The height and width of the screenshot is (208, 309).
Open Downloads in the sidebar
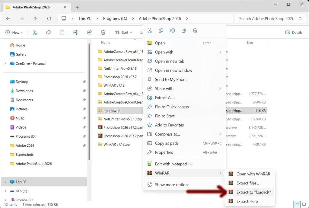[x=24, y=91]
